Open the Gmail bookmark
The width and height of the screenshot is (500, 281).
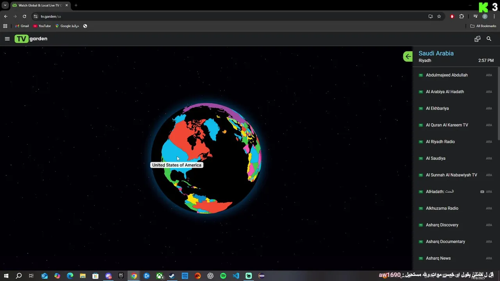tap(22, 26)
